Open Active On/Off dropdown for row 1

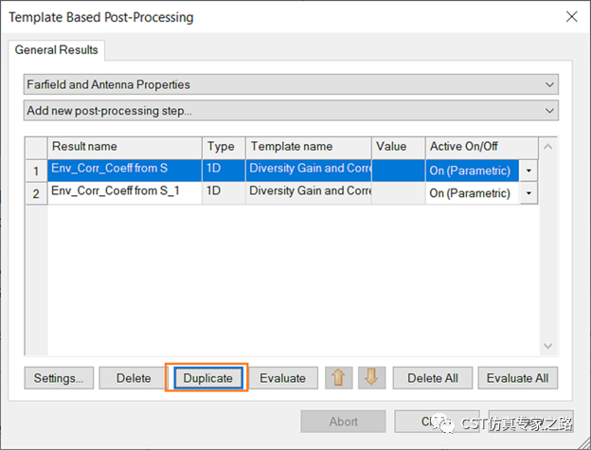(x=528, y=171)
